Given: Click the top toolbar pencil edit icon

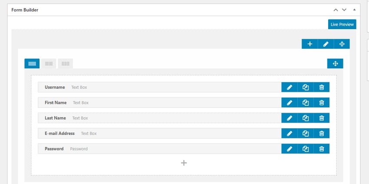Looking at the screenshot, I should (x=326, y=44).
